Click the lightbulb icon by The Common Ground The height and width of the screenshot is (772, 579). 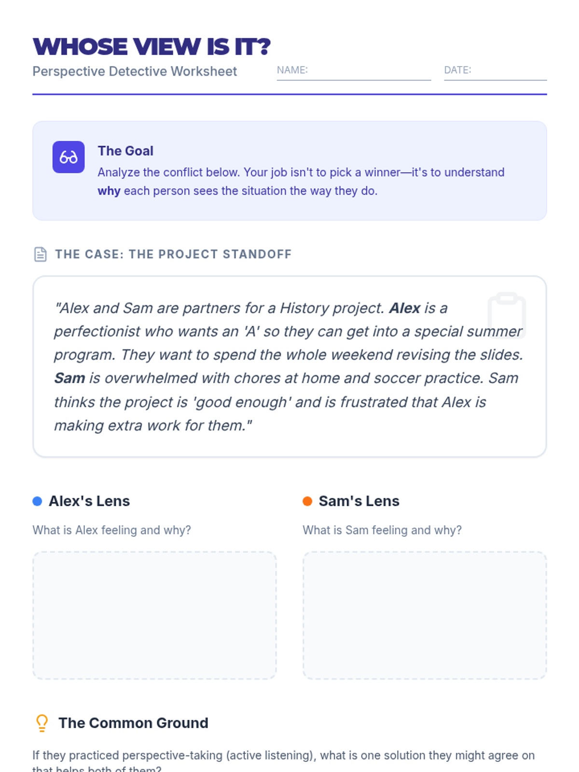pyautogui.click(x=42, y=723)
